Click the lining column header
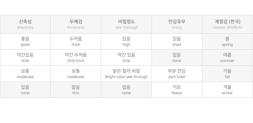 (x=177, y=24)
